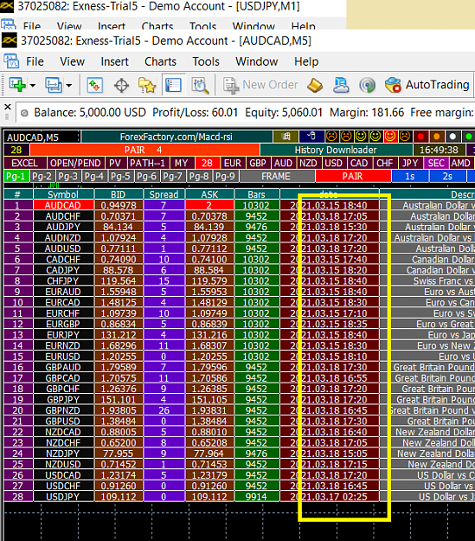Select the blue 2s interval button
This screenshot has height=541, width=475.
tap(447, 177)
